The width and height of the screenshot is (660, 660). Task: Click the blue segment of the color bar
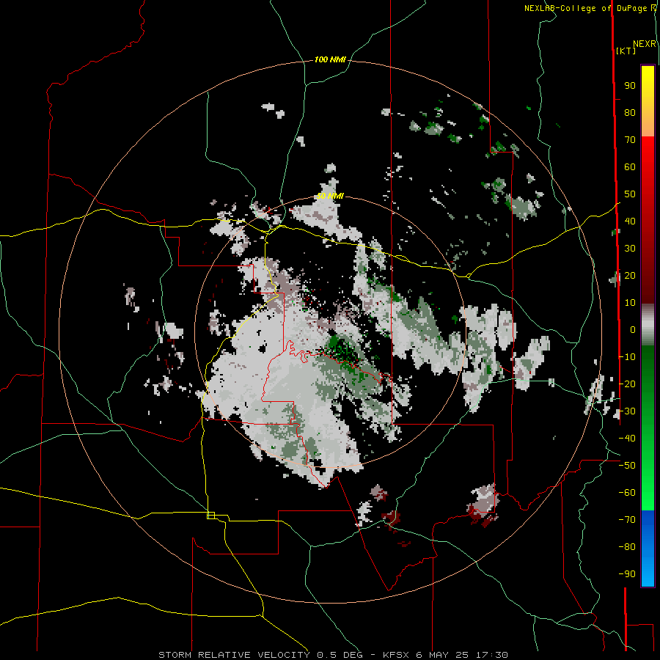pyautogui.click(x=648, y=549)
